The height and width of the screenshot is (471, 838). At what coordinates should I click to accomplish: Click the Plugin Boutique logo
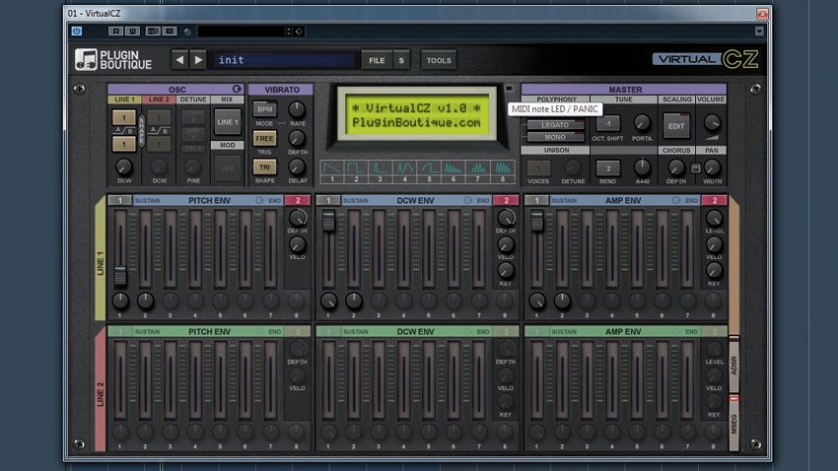pyautogui.click(x=113, y=60)
